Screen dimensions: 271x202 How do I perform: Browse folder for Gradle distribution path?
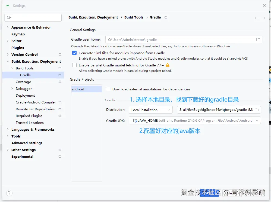[x=257, y=110]
